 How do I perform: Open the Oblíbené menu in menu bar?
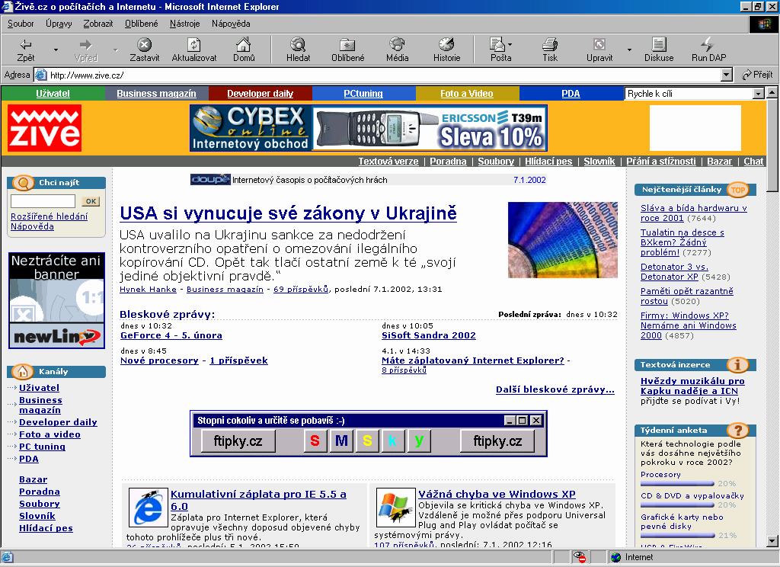(x=141, y=24)
